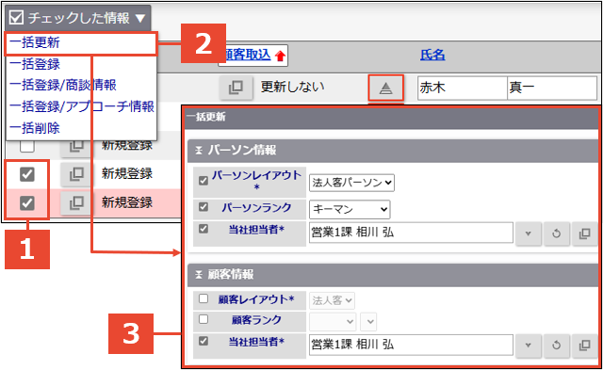Select 一括削除 from the menu

tap(35, 128)
